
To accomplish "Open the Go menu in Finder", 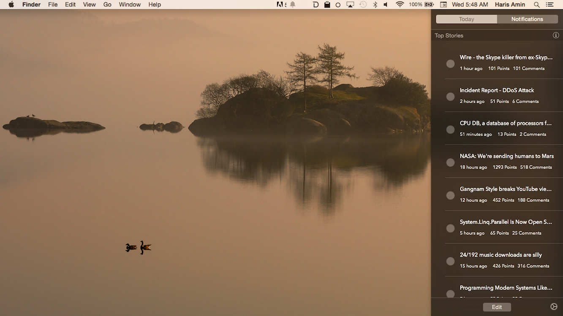I will pyautogui.click(x=107, y=5).
